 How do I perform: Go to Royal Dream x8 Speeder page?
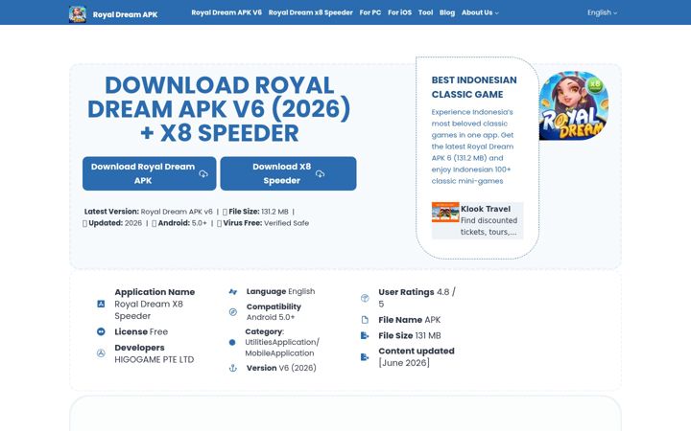pyautogui.click(x=311, y=12)
